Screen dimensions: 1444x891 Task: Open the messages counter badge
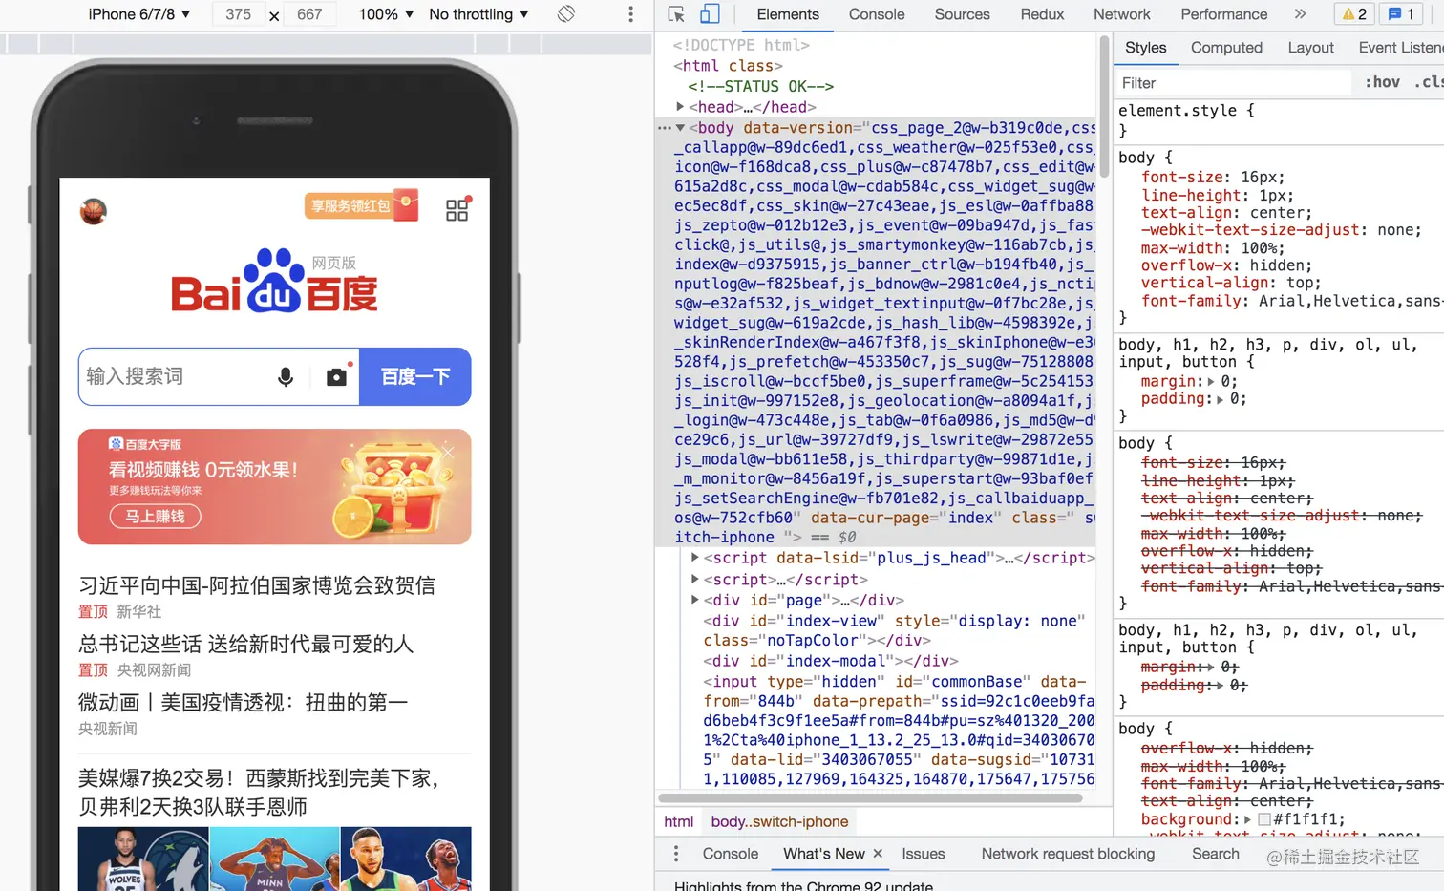(x=1401, y=14)
